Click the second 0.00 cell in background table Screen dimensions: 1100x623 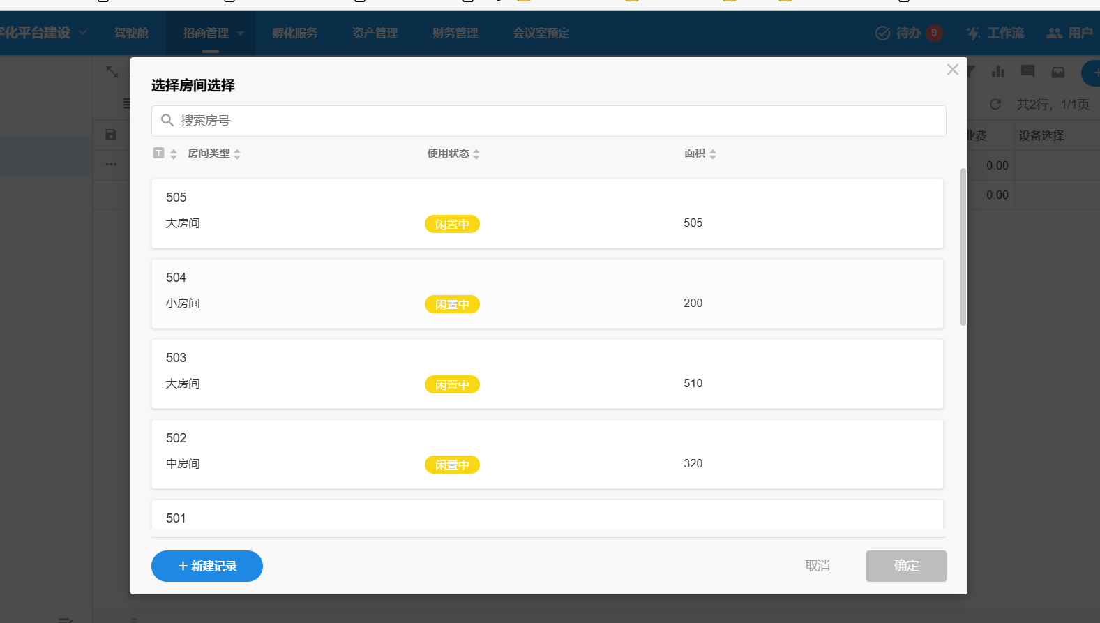997,195
